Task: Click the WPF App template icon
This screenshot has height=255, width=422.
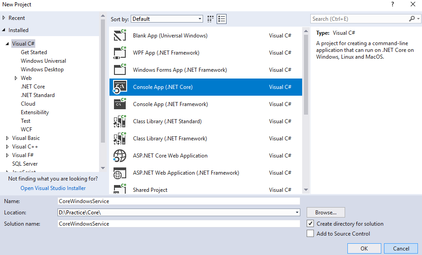Action: [x=120, y=53]
